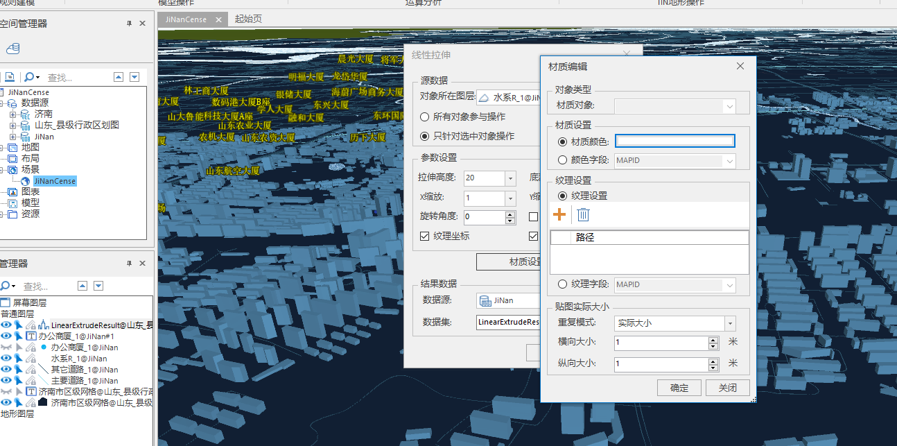Click the add texture plus icon
Image resolution: width=897 pixels, height=446 pixels.
(x=559, y=214)
